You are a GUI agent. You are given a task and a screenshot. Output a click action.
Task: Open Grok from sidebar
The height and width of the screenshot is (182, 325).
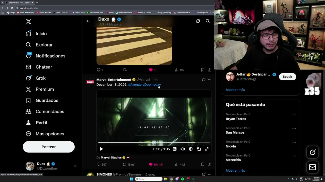coord(36,78)
